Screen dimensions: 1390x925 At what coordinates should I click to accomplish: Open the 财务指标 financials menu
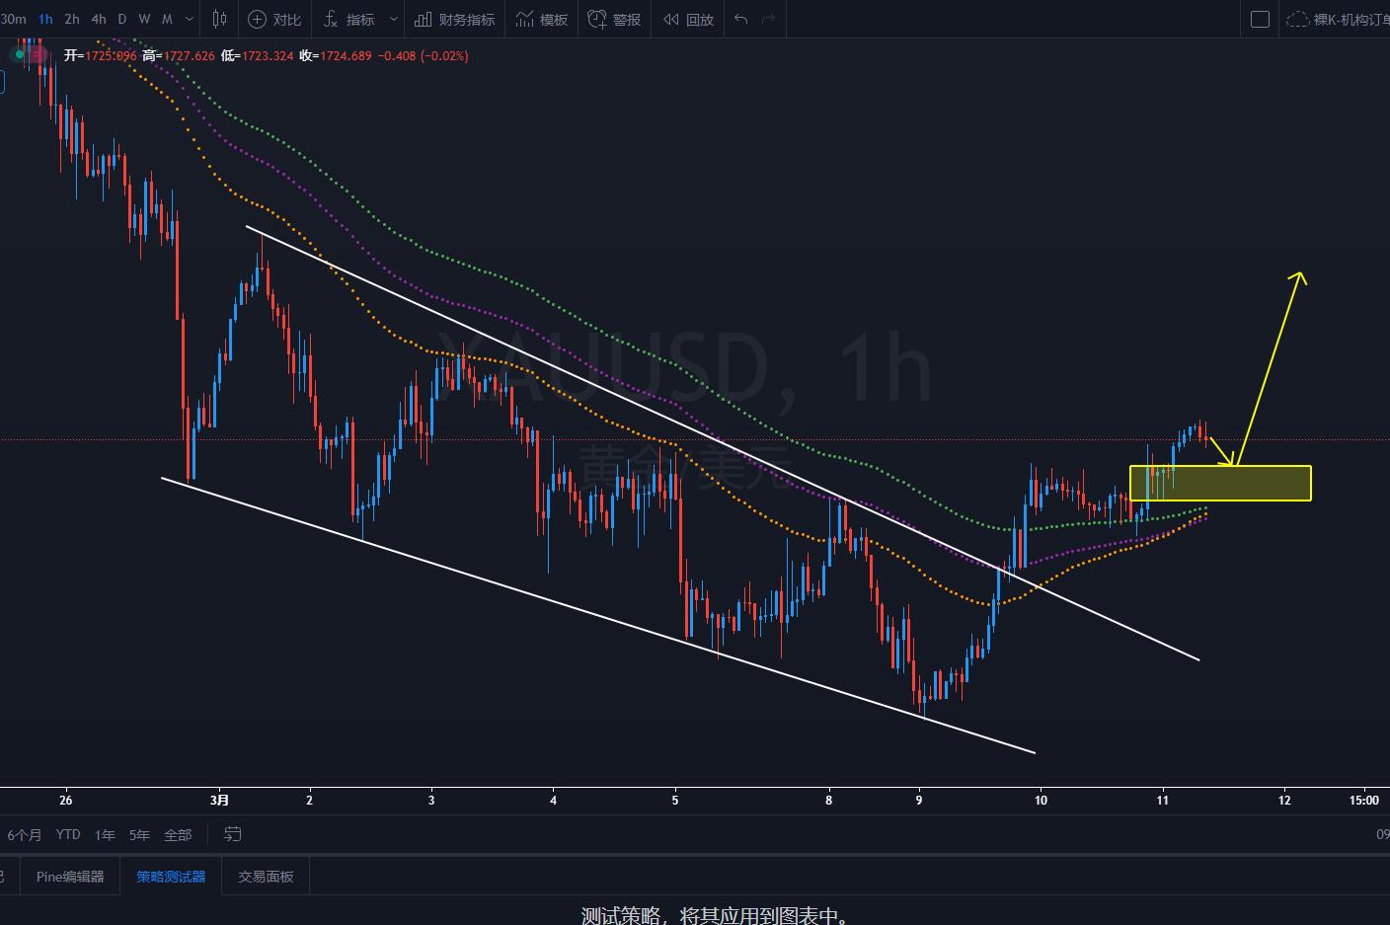point(455,19)
